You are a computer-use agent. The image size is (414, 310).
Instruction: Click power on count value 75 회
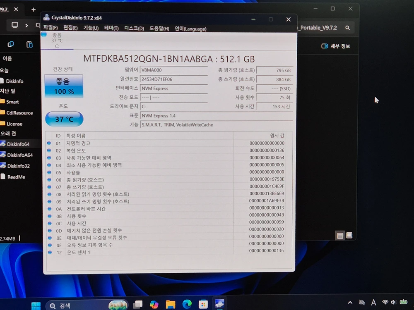pyautogui.click(x=274, y=98)
